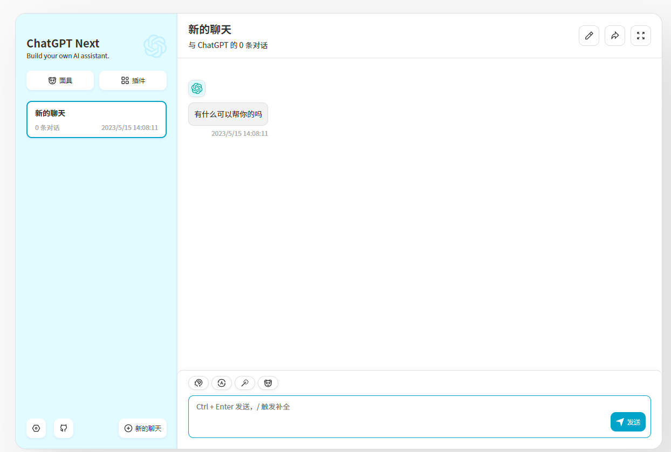This screenshot has width=671, height=452.
Task: Toggle fullscreen with the expand icon
Action: pyautogui.click(x=641, y=36)
